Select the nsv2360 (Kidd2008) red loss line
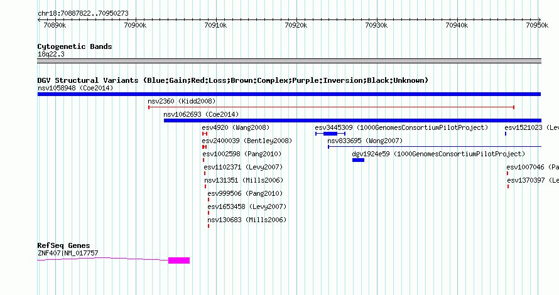Screen dimensions: 559x295 pos(331,107)
